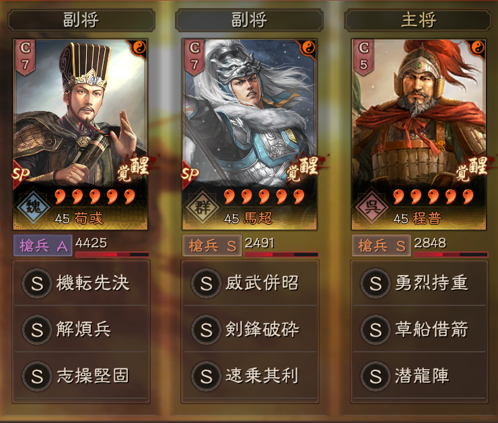
Task: Click the 副将 header above 荀彧
Action: 81,20
